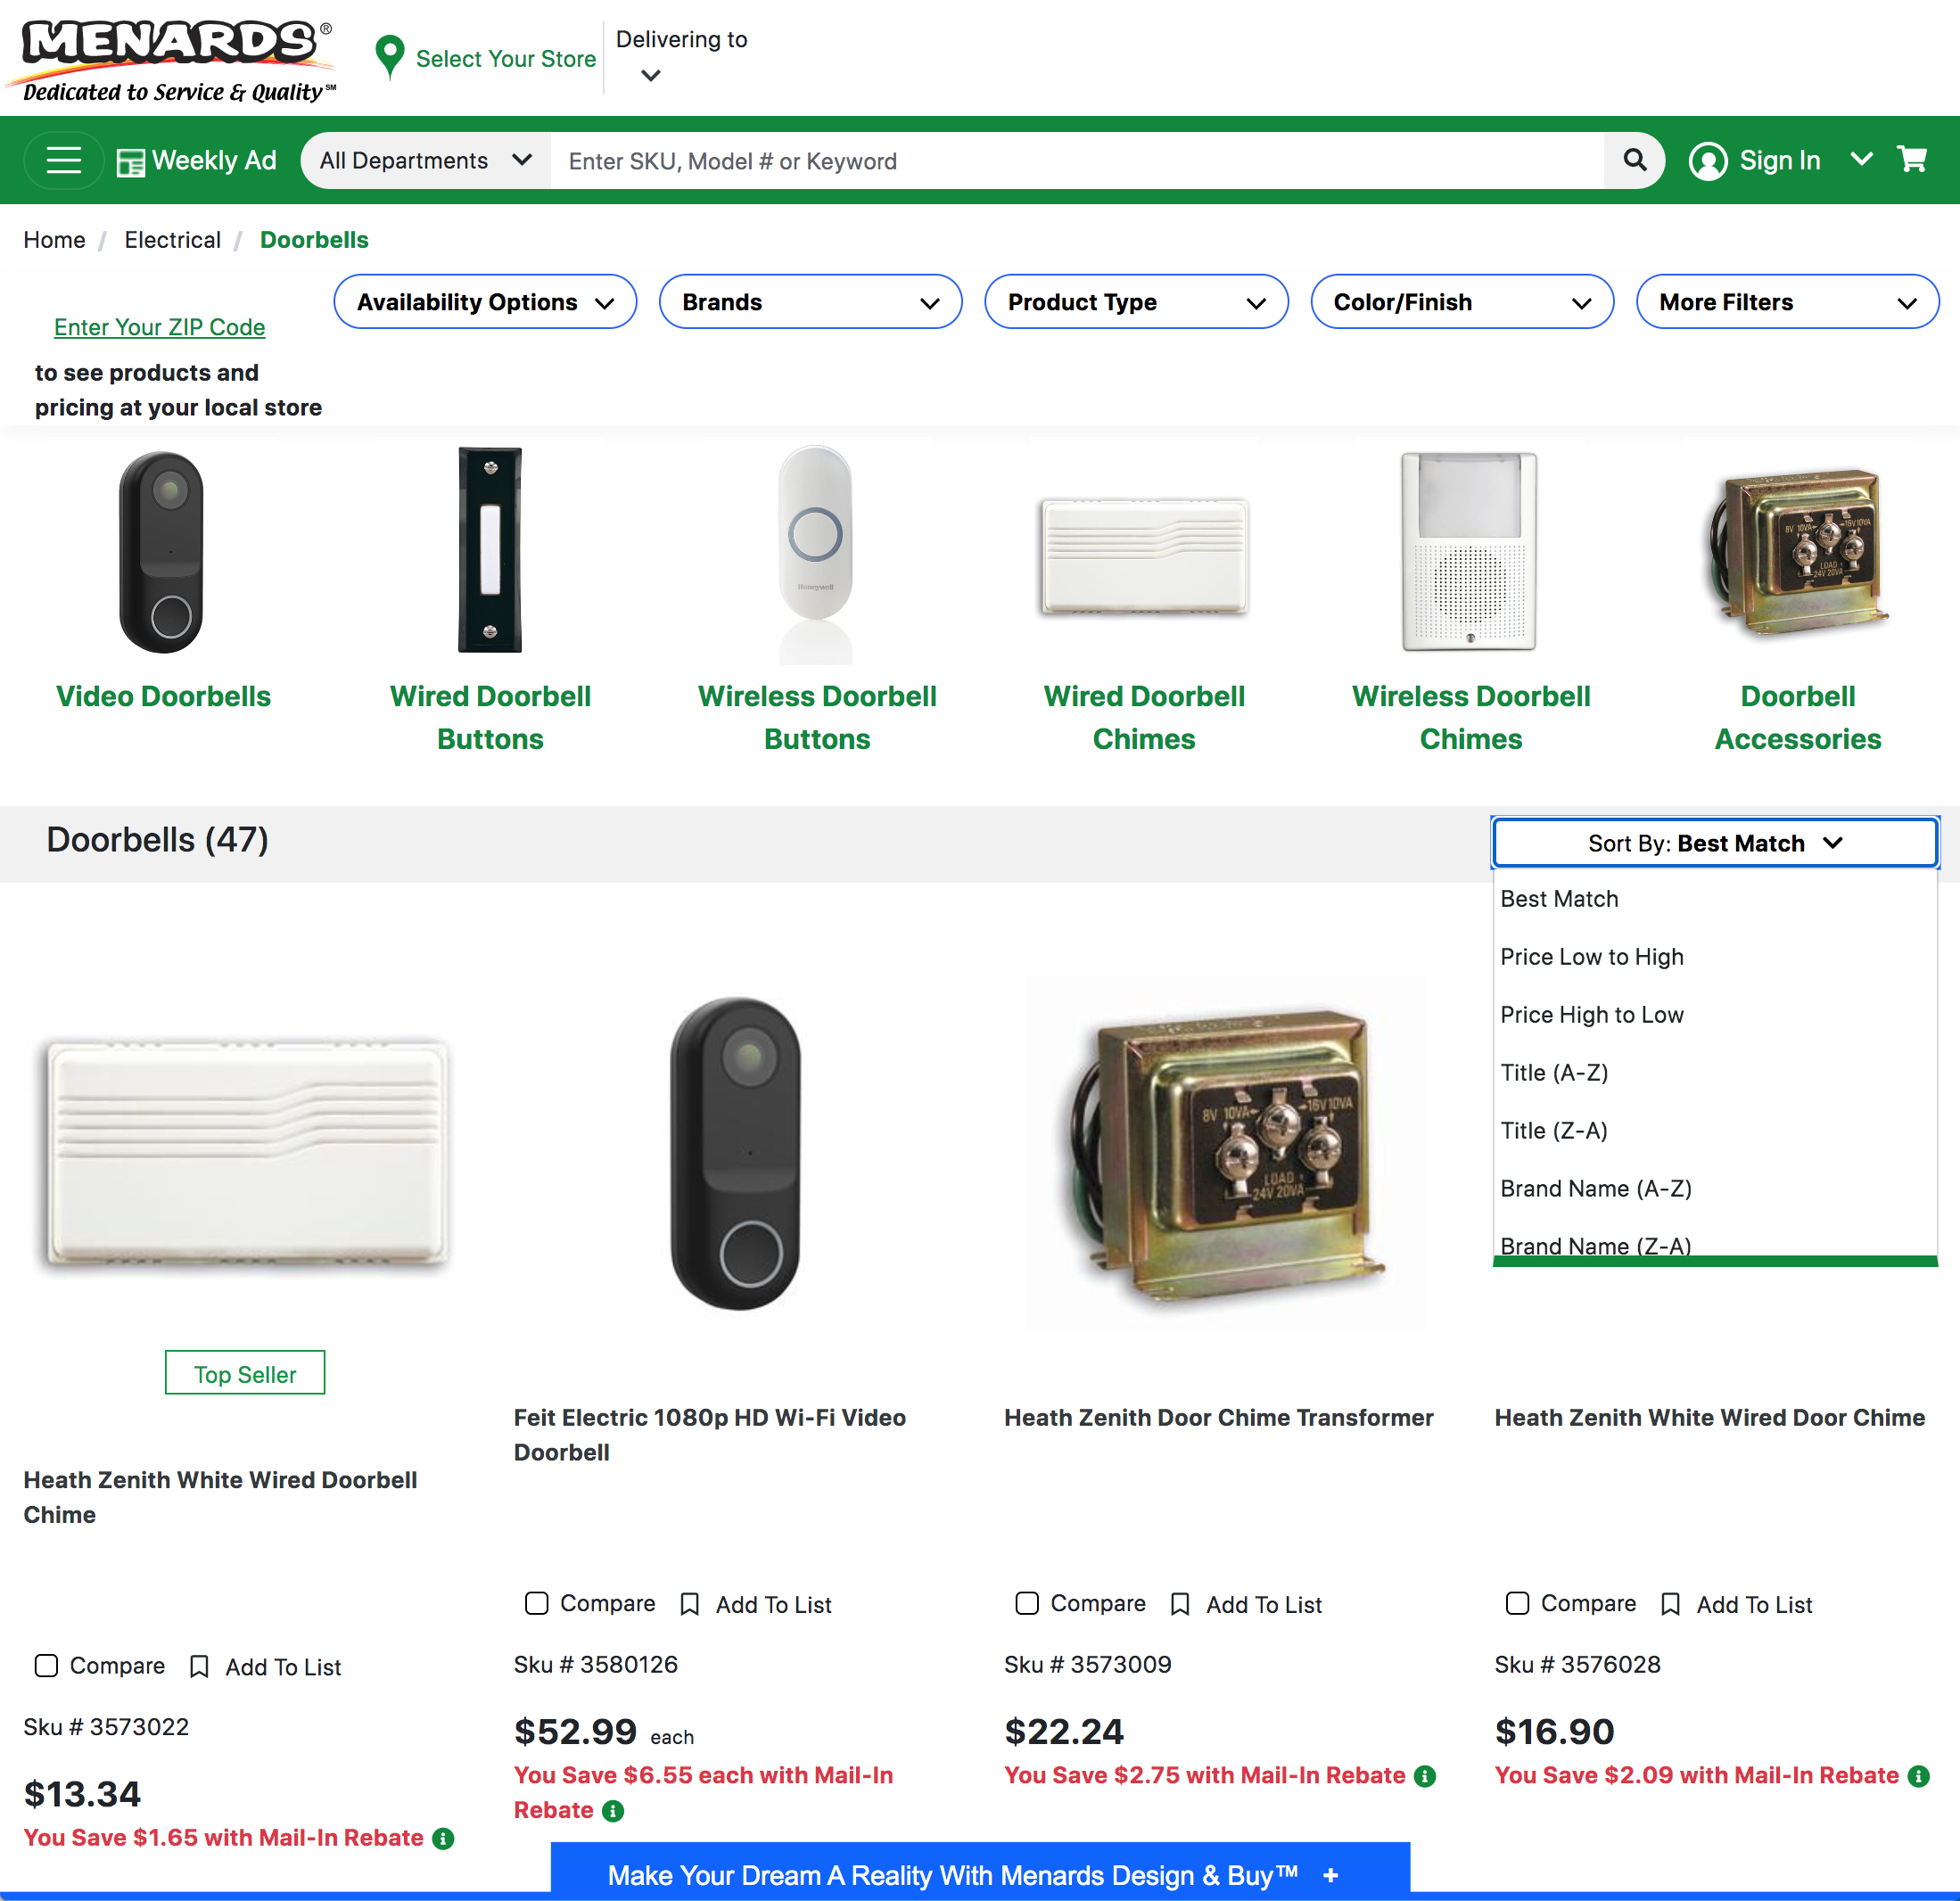The width and height of the screenshot is (1960, 1901).
Task: Open the hamburger navigation menu
Action: point(63,160)
